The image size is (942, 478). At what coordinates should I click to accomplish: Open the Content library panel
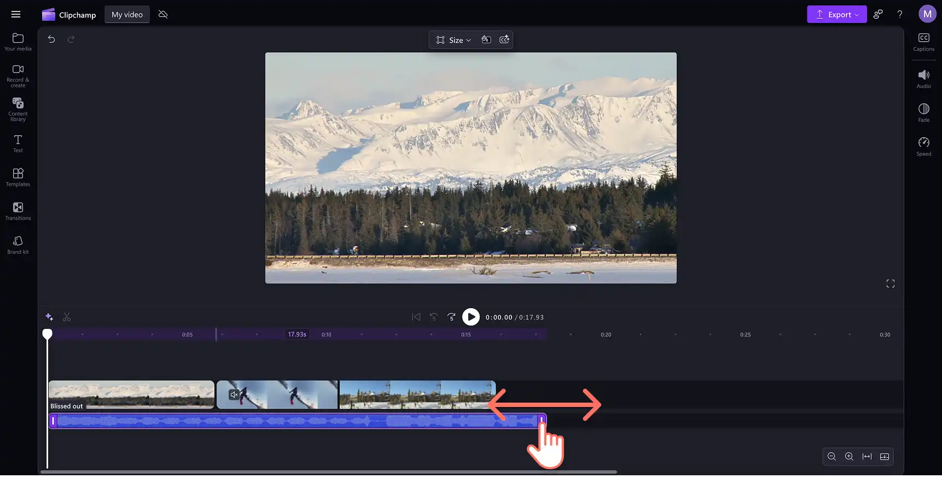click(18, 109)
